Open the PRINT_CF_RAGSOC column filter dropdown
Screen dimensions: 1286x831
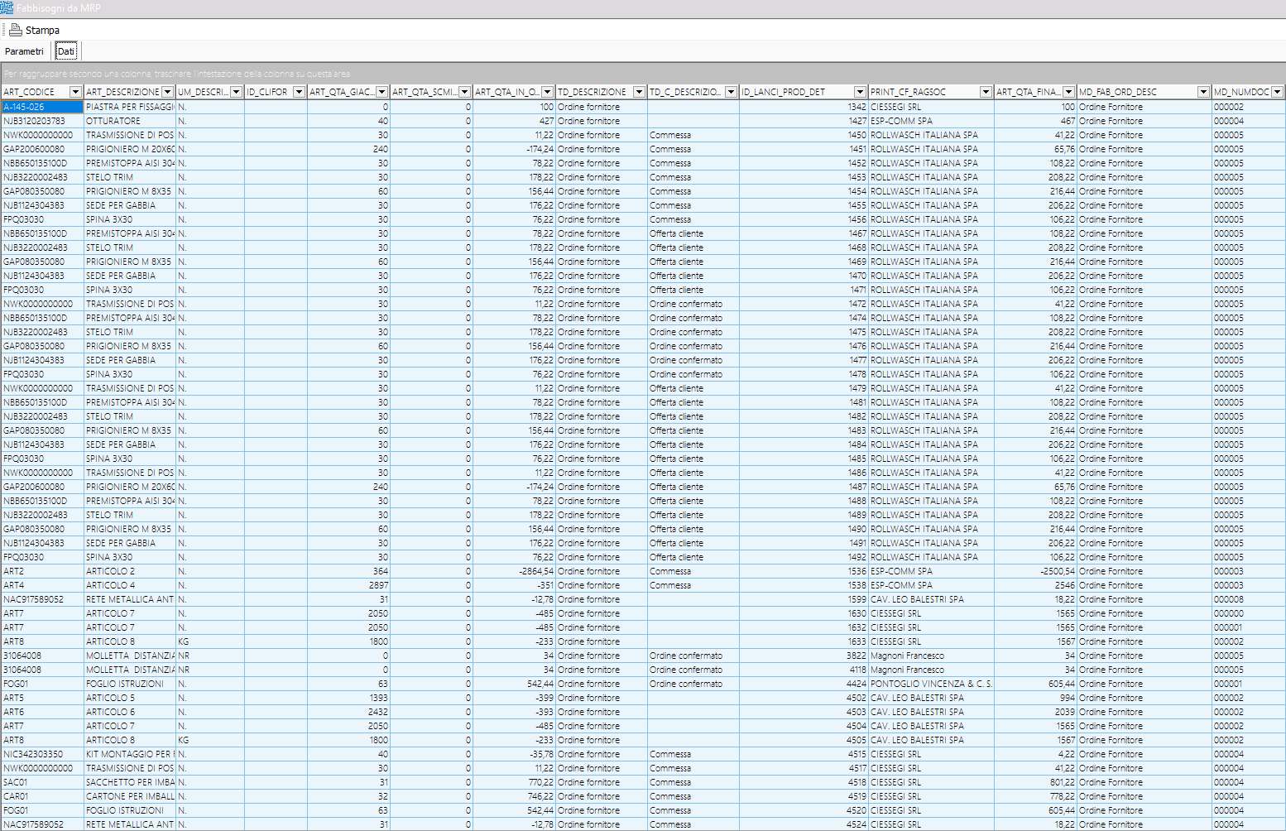[986, 92]
